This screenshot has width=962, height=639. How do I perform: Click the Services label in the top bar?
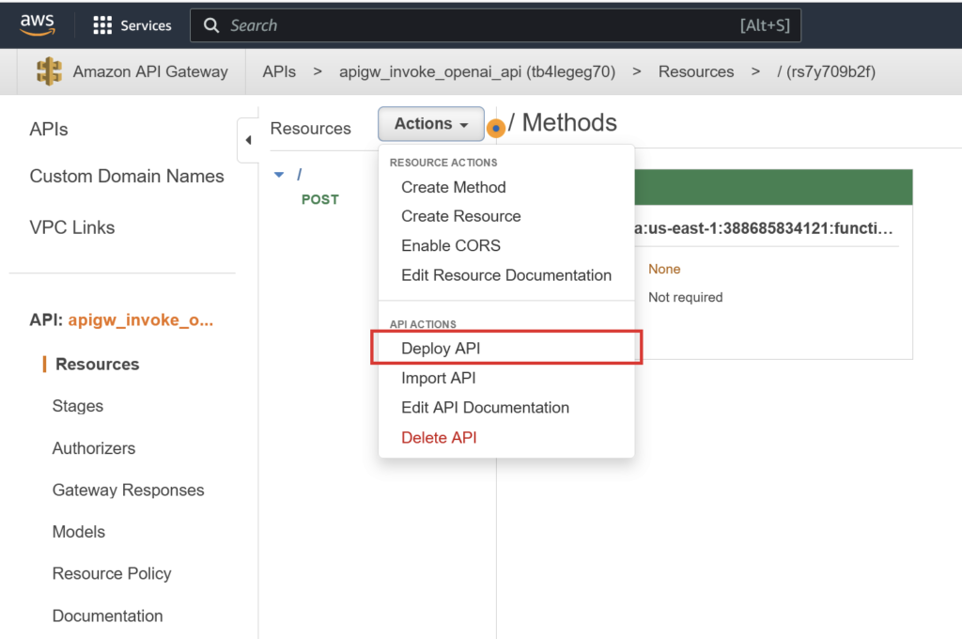pyautogui.click(x=146, y=25)
